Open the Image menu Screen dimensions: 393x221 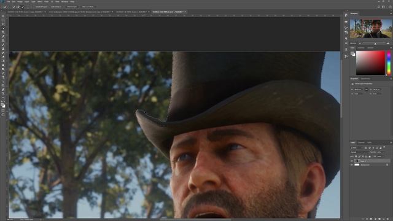tap(20, 1)
